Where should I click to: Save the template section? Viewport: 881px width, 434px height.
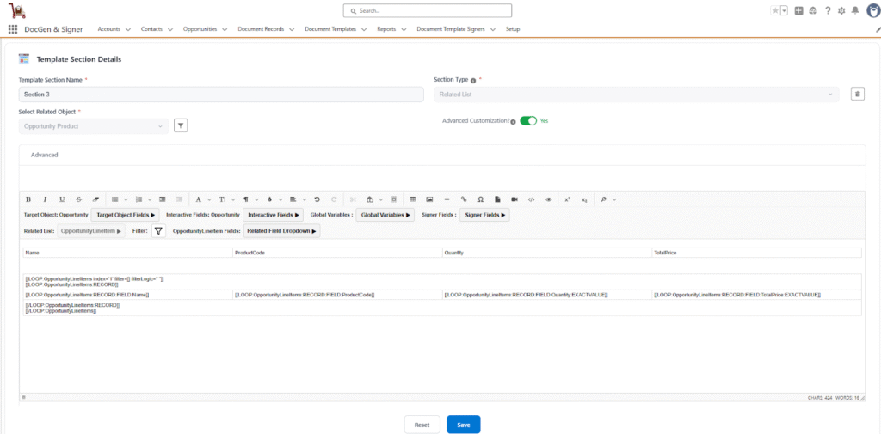[x=463, y=425]
